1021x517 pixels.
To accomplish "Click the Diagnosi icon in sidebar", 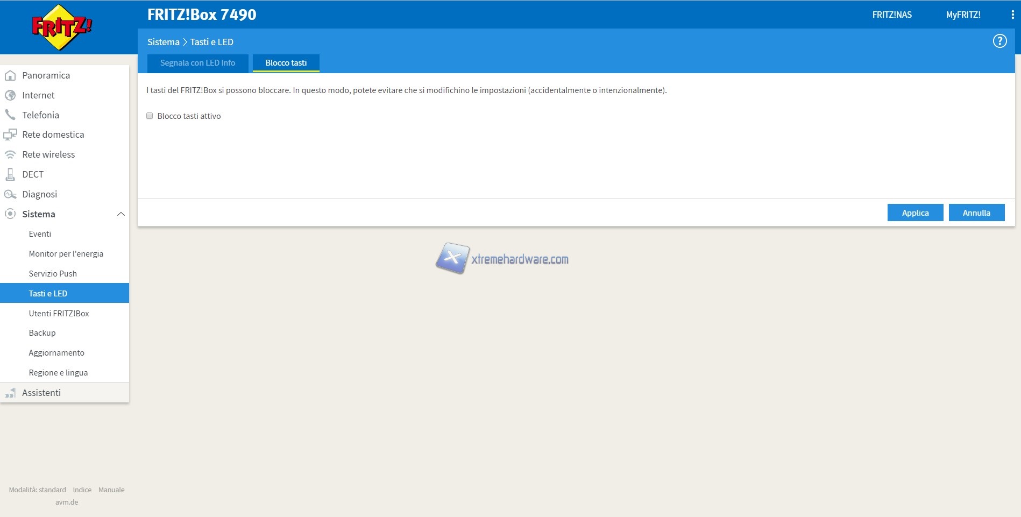I will click(10, 194).
